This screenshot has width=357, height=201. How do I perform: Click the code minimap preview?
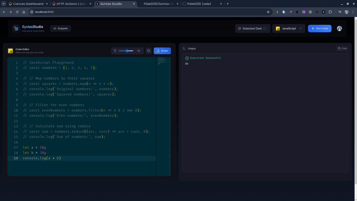[x=163, y=62]
